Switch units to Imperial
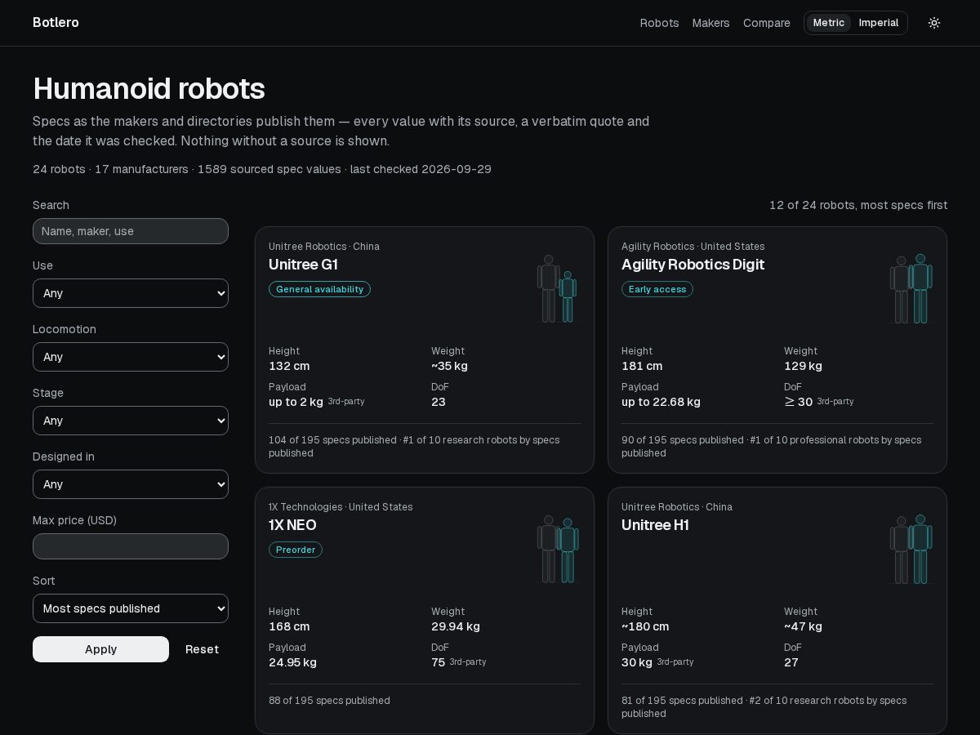 coord(879,23)
